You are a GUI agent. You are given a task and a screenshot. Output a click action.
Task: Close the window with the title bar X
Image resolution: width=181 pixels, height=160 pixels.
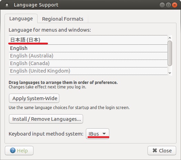pos(174,5)
